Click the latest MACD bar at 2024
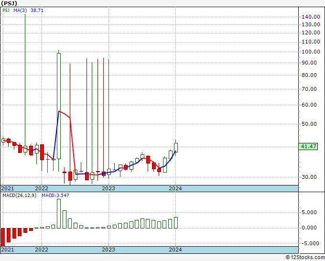This screenshot has height=261, width=325. (176, 223)
